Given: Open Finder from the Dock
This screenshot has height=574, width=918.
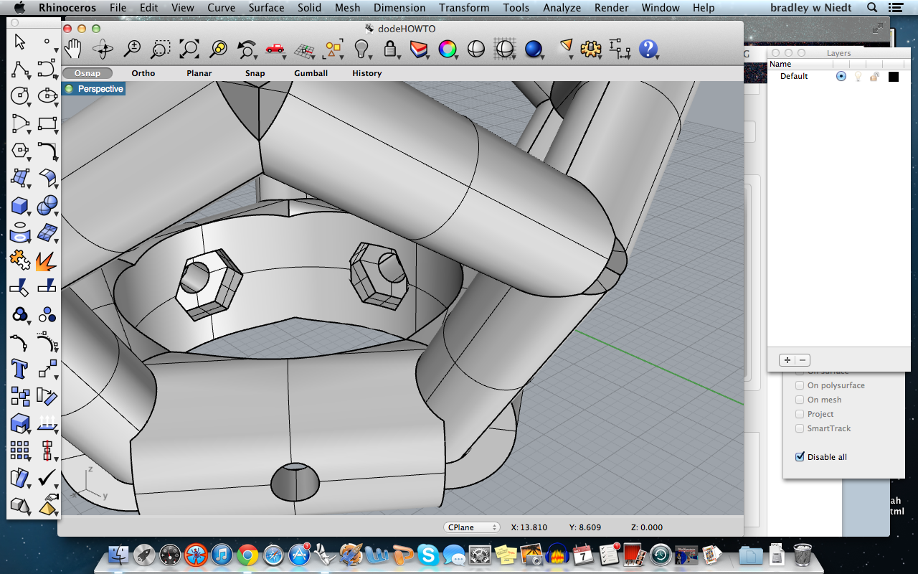Looking at the screenshot, I should click(118, 555).
